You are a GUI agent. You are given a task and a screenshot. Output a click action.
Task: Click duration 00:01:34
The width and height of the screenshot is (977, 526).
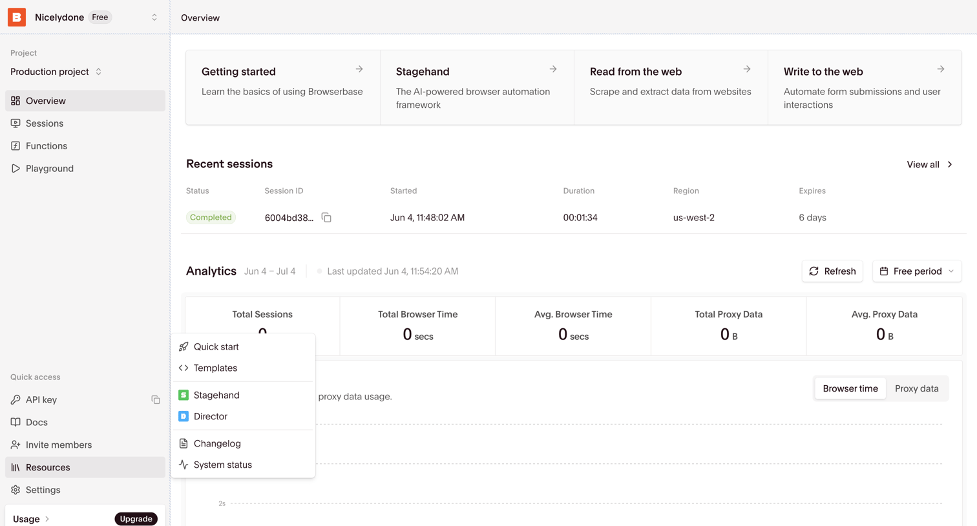[580, 218]
